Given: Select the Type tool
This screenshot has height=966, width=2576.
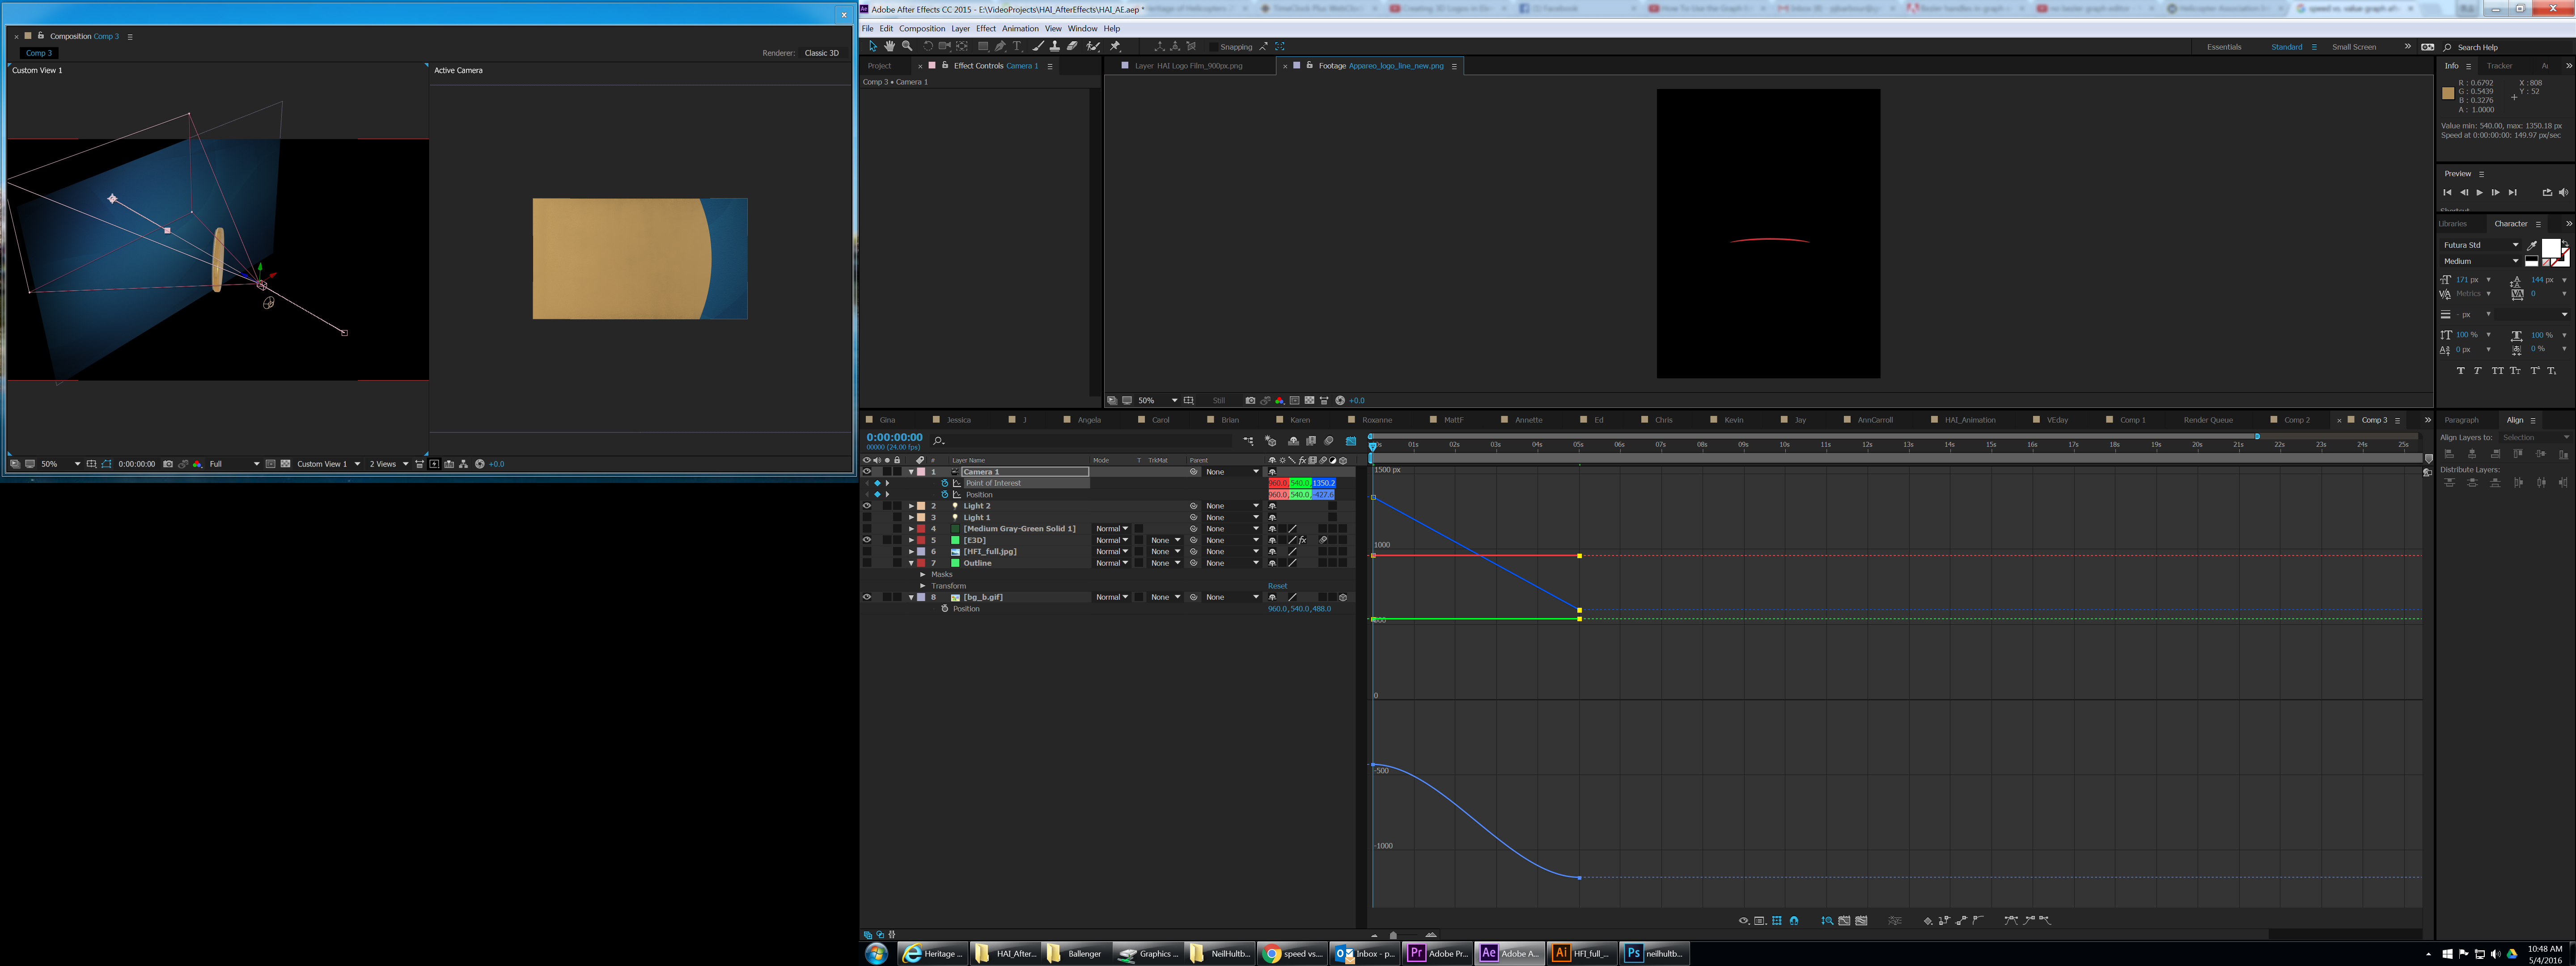Looking at the screenshot, I should pyautogui.click(x=1017, y=46).
